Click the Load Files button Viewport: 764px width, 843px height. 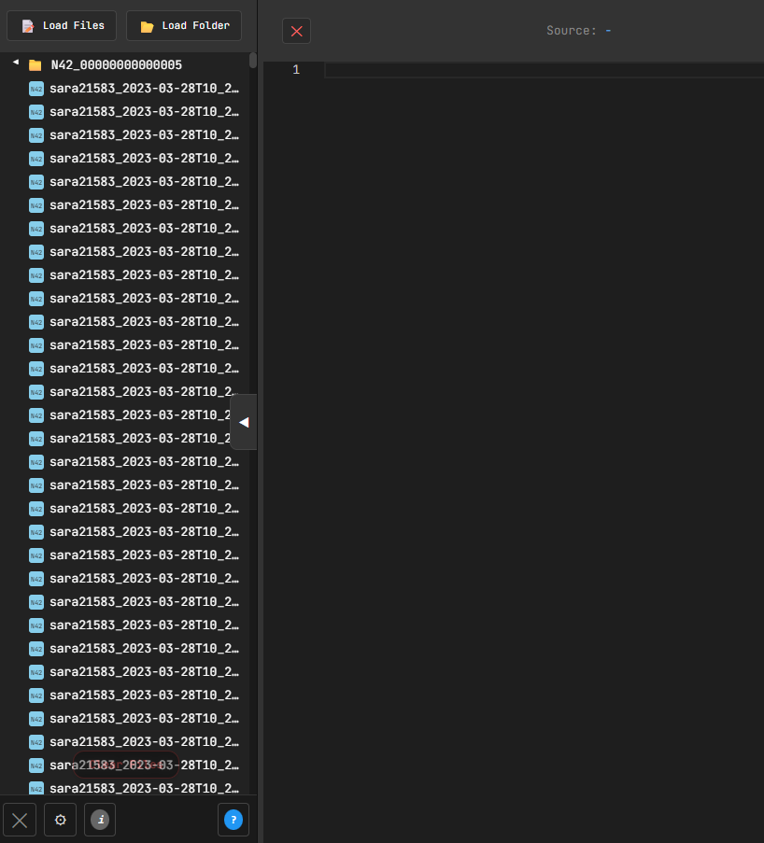pos(62,26)
